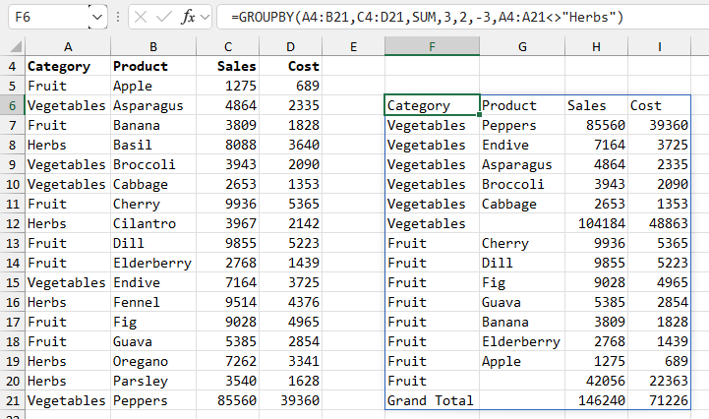The height and width of the screenshot is (419, 709).
Task: Open the Insert Function fx icon
Action: pos(188,17)
